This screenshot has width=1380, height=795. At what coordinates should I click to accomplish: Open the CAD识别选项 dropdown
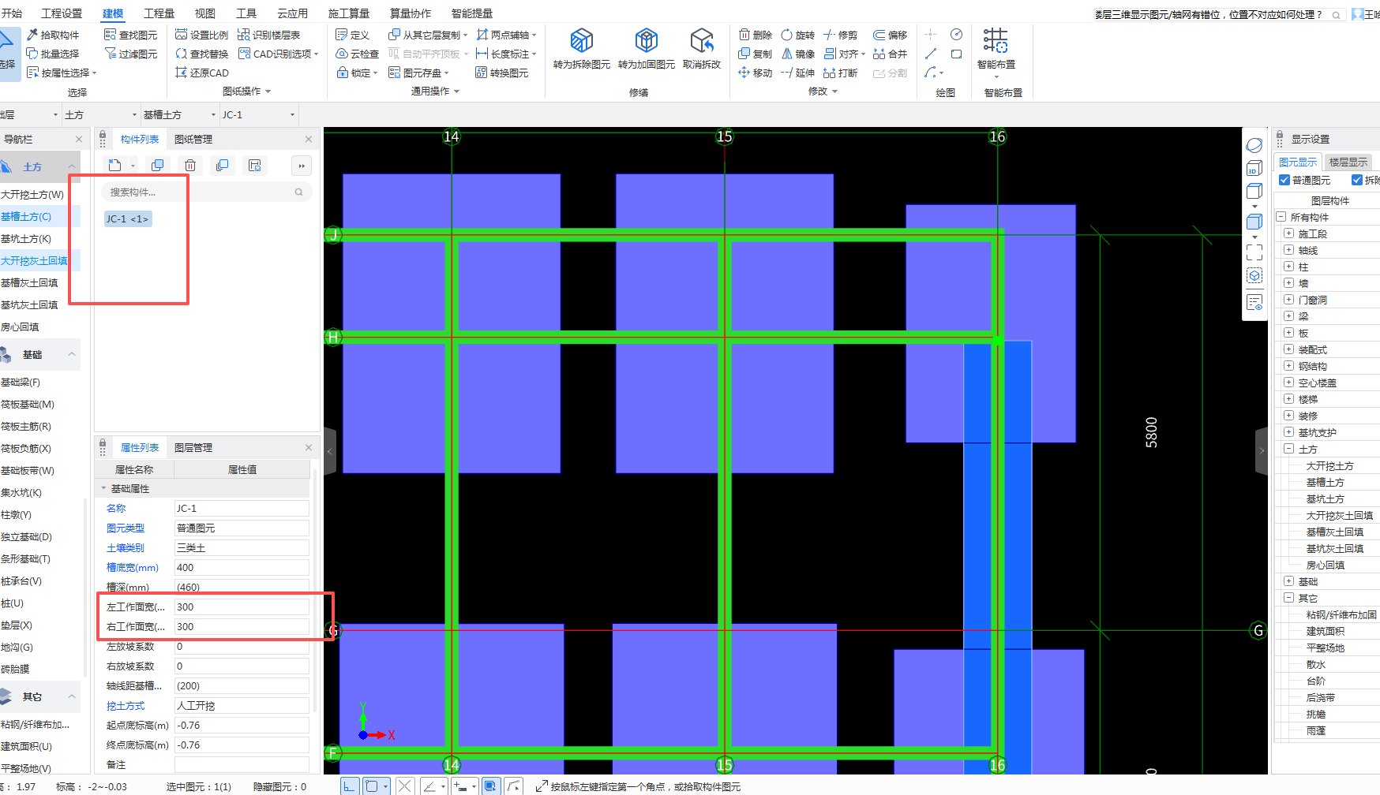[316, 54]
